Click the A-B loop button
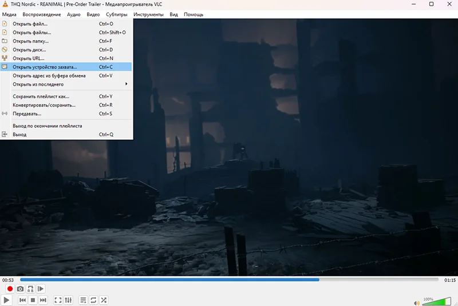Image resolution: width=458 pixels, height=306 pixels. (x=30, y=289)
